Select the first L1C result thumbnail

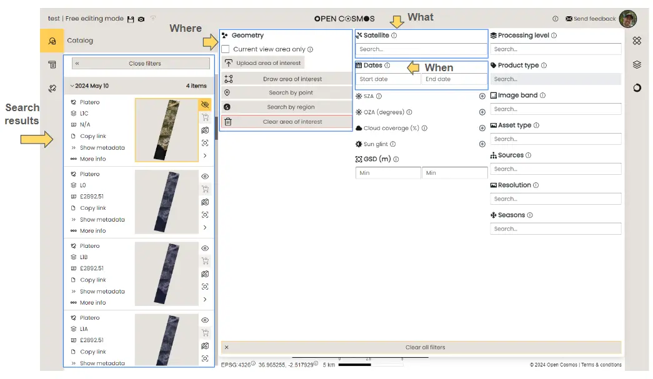pos(166,130)
